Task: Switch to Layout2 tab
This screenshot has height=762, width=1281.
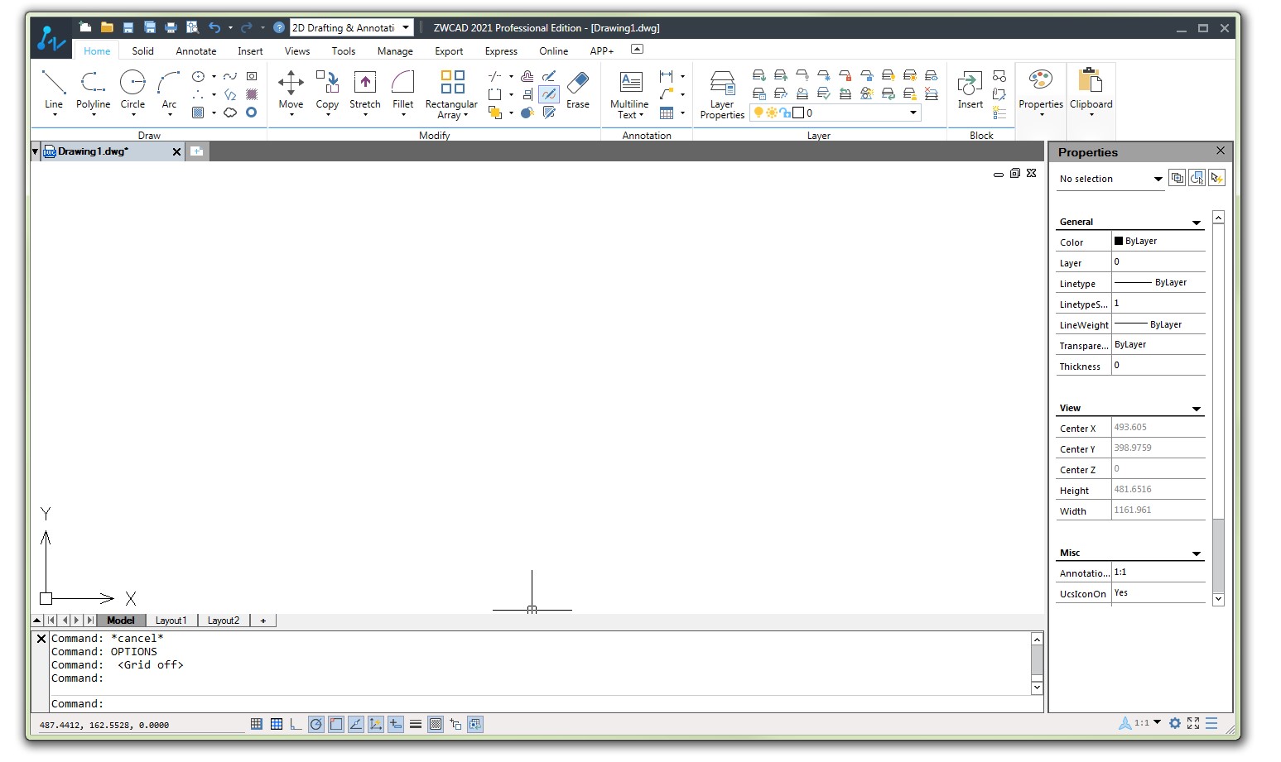Action: pyautogui.click(x=224, y=621)
